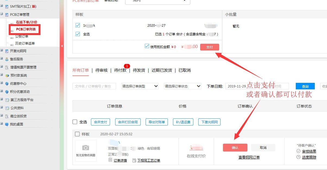Screen dimensions: 327x170
Task: Click the 文件名/订单编号 search field
Action: (94, 86)
